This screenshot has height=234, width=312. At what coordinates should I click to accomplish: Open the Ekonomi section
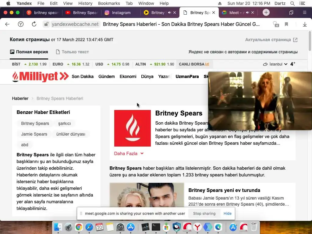(128, 76)
